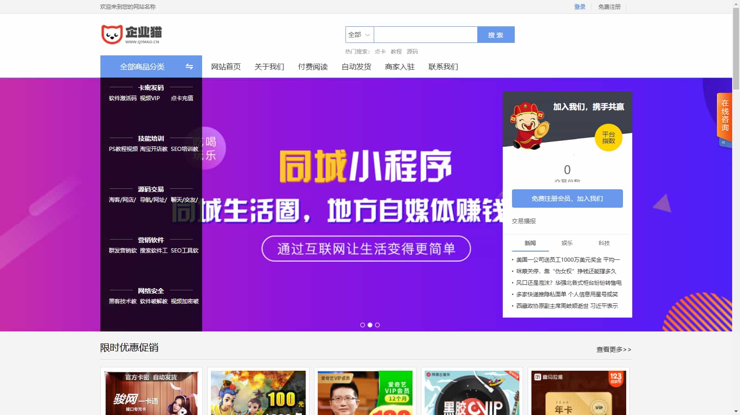The width and height of the screenshot is (740, 415).
Task: Click the swap arrows icon beside 全部商品分类
Action: pyautogui.click(x=189, y=66)
